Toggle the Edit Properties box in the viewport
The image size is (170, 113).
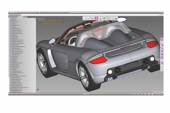click(x=37, y=19)
